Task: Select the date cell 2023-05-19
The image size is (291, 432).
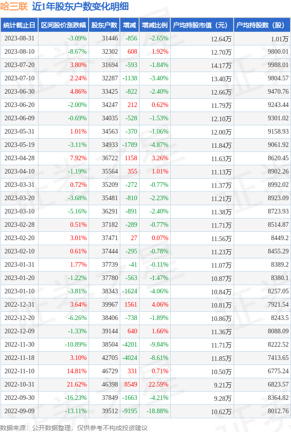Action: click(x=19, y=145)
